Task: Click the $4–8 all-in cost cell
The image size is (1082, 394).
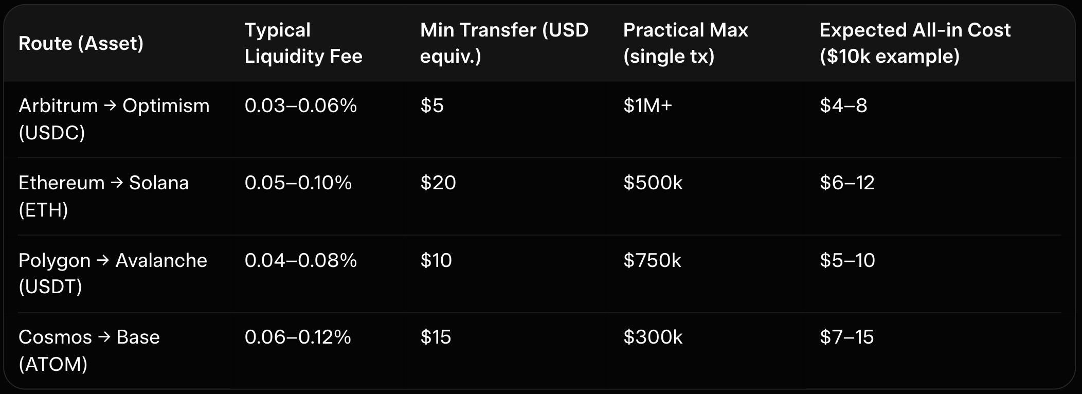Action: tap(843, 106)
